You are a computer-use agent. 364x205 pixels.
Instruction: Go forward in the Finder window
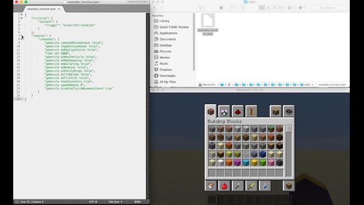tap(160, 7)
